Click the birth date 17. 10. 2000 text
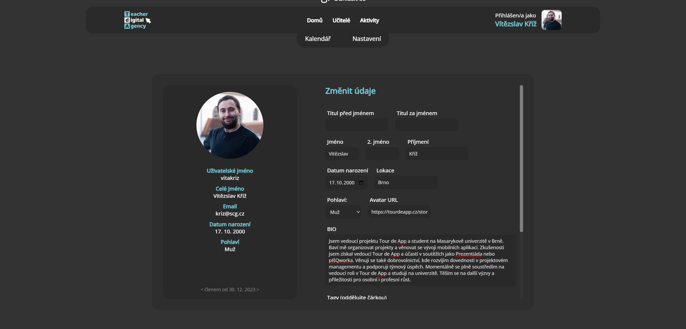Screen dimensions: 686x329 230,232
